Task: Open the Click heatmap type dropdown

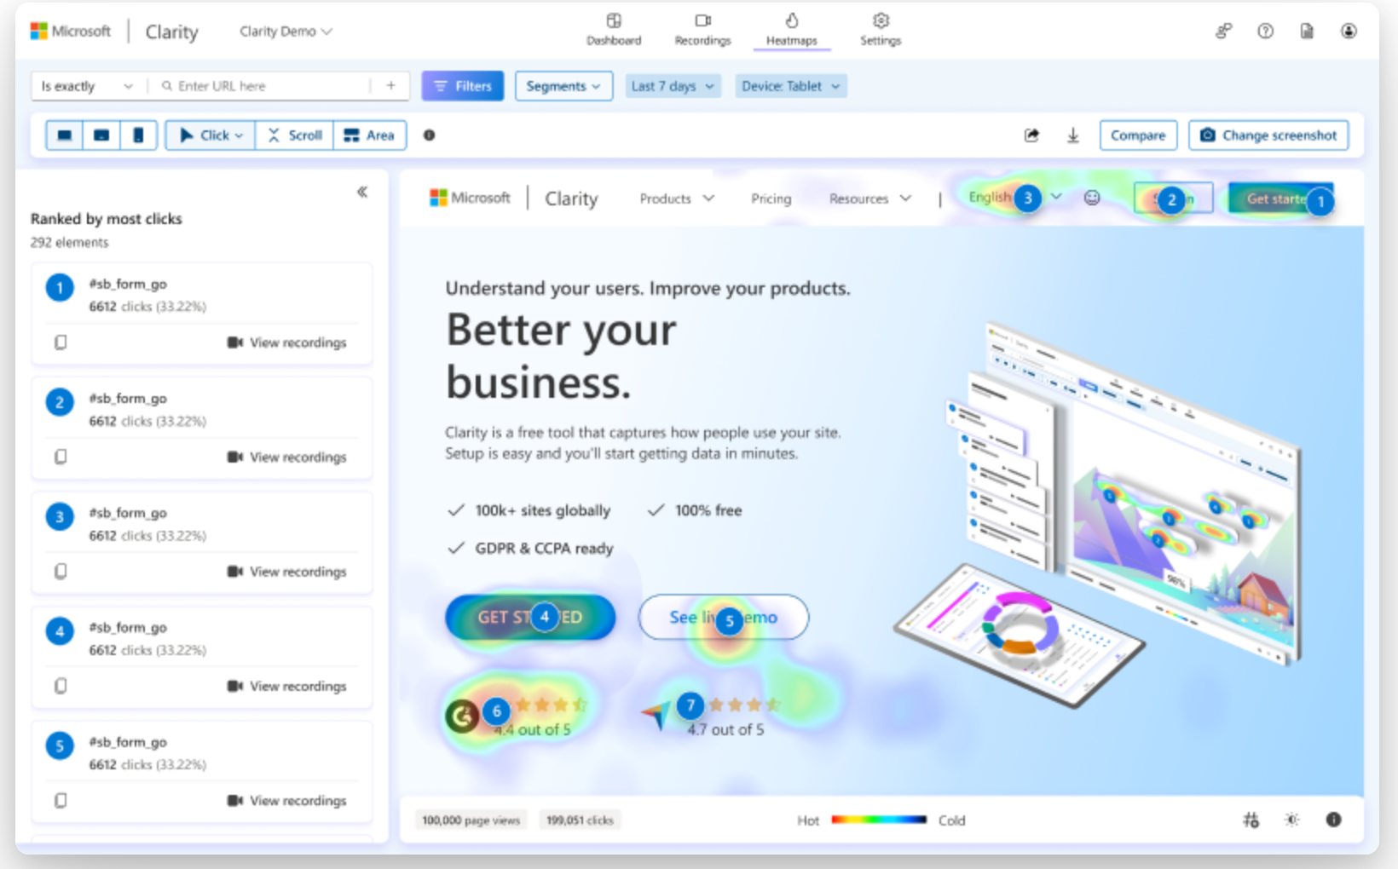Action: click(211, 135)
